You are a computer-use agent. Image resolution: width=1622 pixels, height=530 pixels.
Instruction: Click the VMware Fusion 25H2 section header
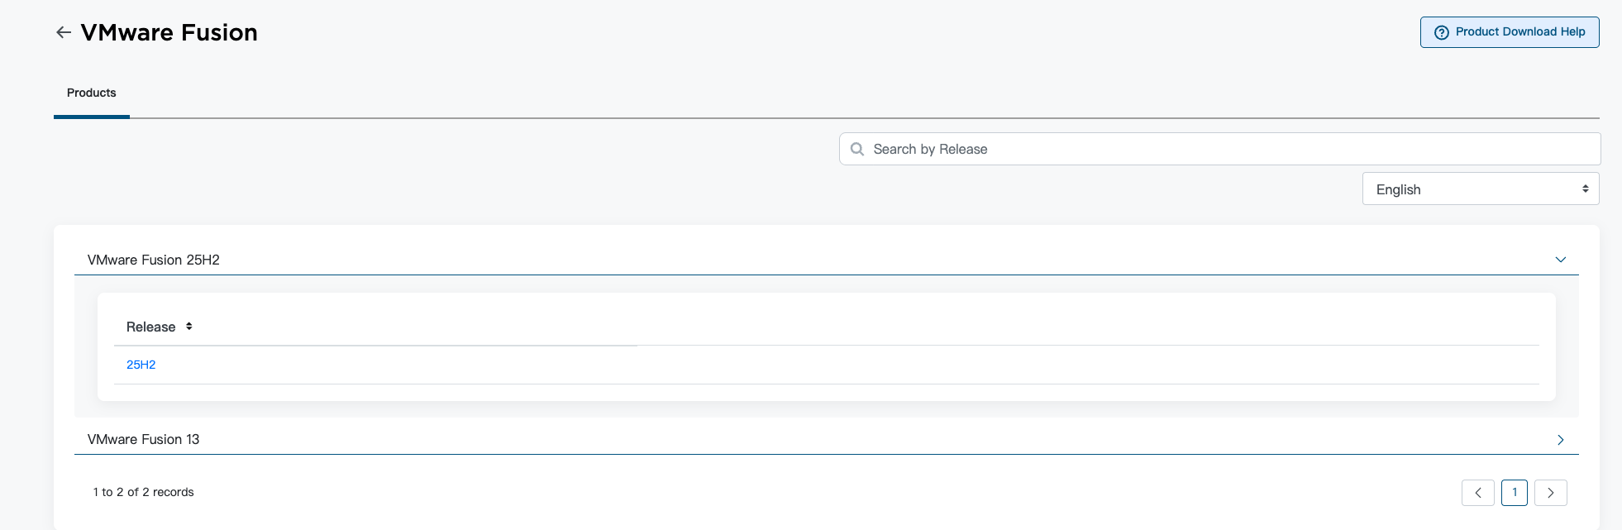[154, 260]
